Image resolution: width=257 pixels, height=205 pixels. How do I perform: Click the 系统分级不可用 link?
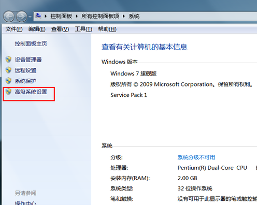point(196,157)
